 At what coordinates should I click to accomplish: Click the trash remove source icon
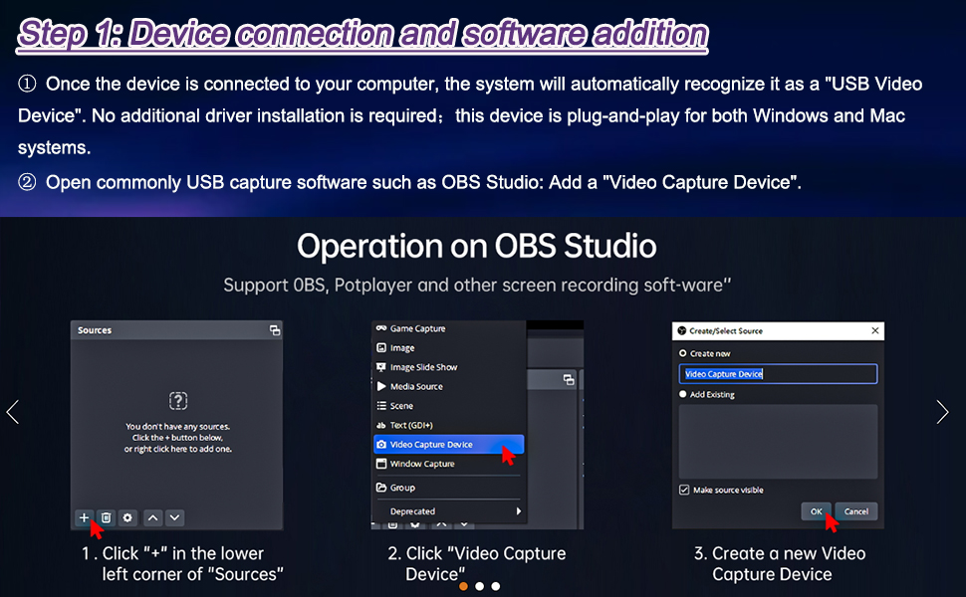point(106,517)
